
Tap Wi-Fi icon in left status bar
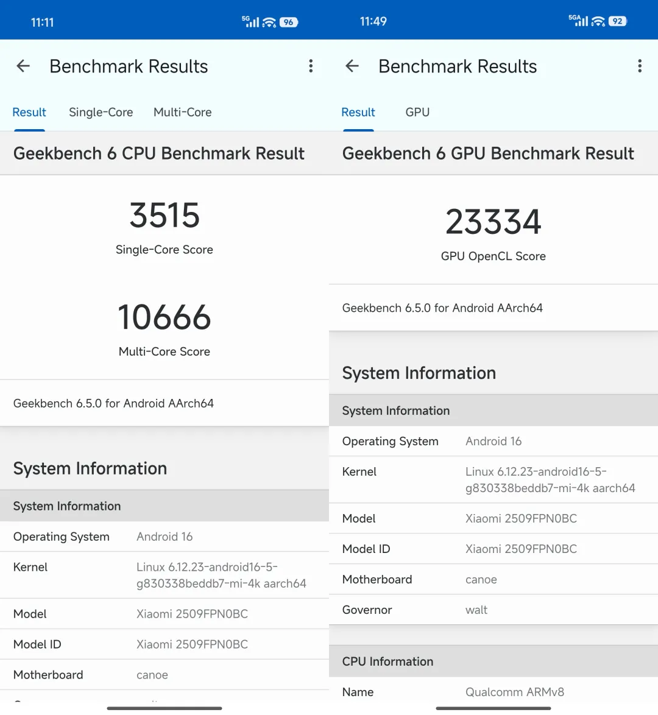click(269, 23)
